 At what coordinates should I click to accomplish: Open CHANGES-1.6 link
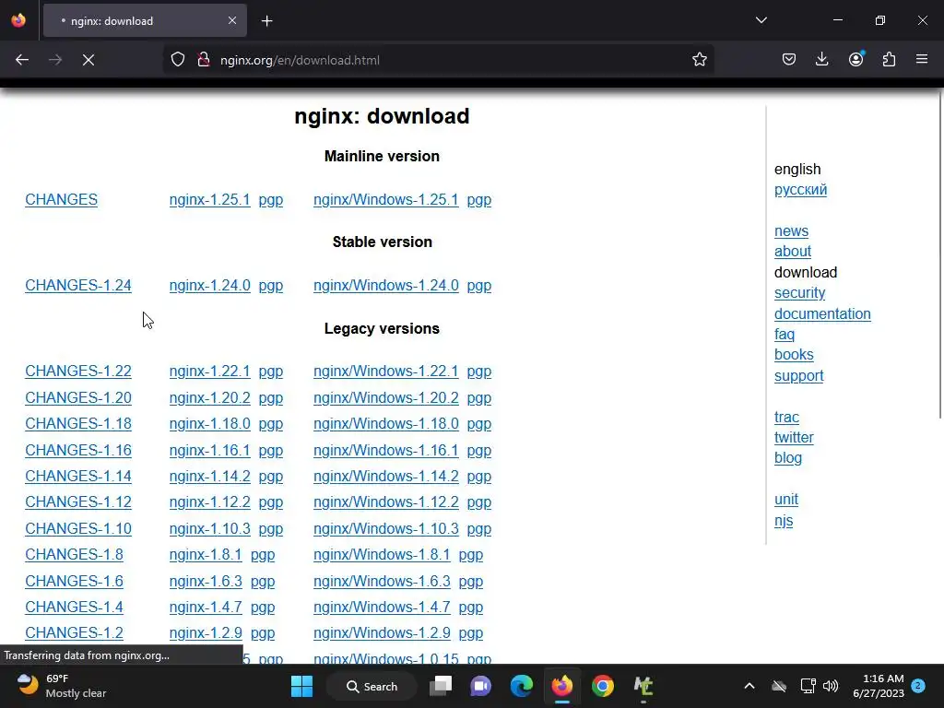tap(74, 581)
